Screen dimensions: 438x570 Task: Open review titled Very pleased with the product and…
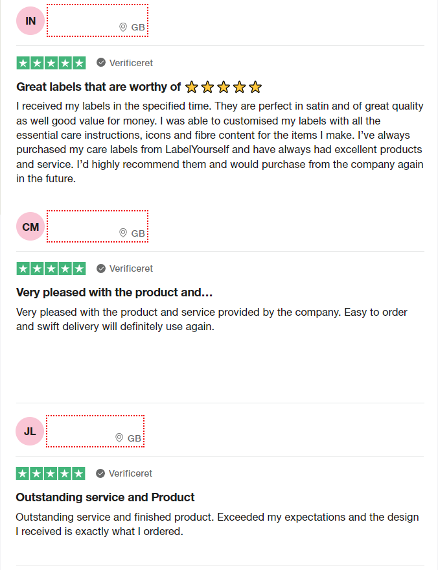coord(115,292)
